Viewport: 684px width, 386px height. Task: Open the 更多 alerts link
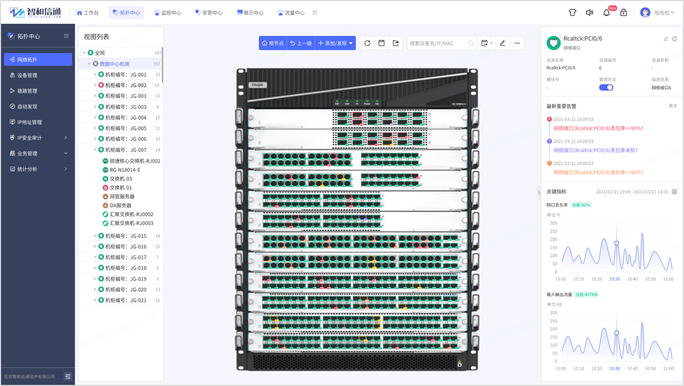(673, 107)
